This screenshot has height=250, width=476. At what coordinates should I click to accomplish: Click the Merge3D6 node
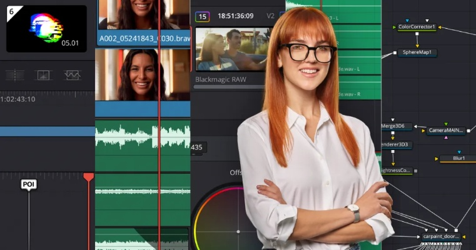coord(393,126)
